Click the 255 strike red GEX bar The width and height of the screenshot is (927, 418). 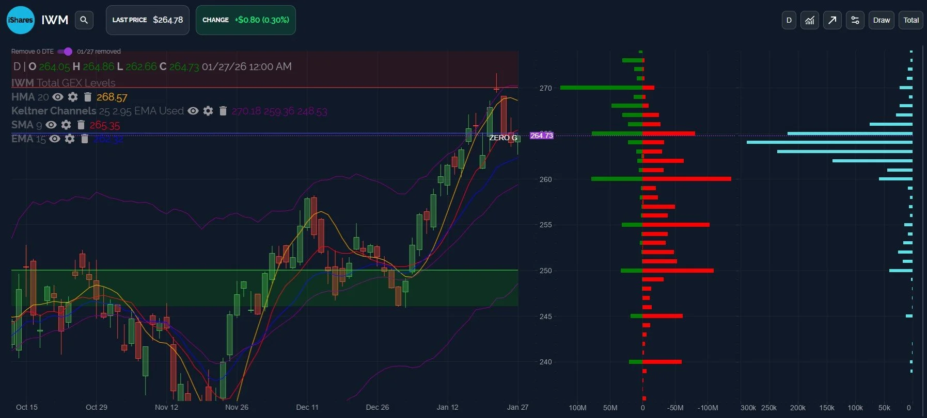(676, 225)
